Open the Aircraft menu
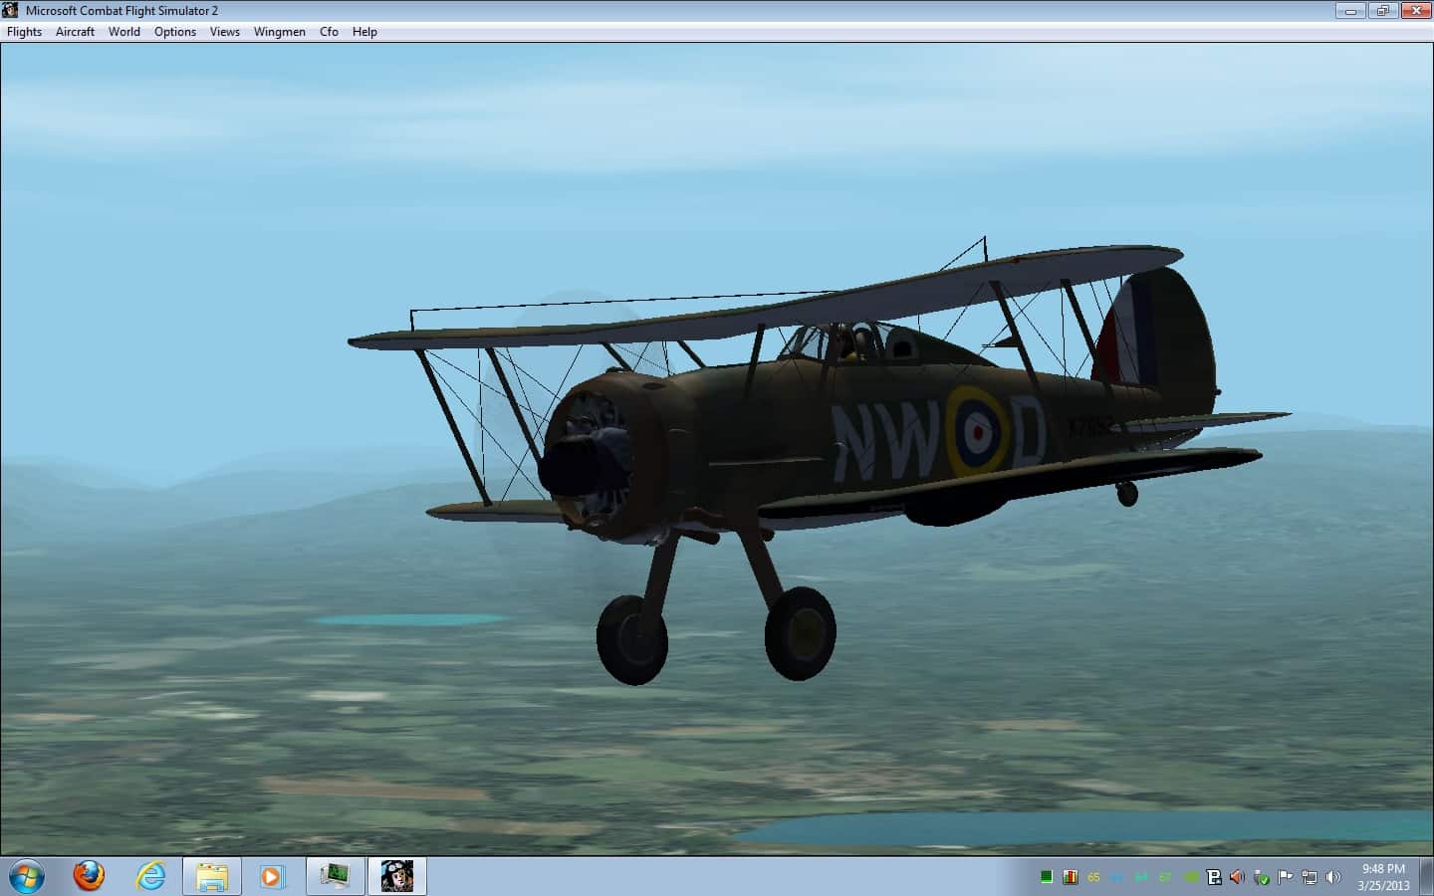This screenshot has height=896, width=1434. (x=75, y=31)
